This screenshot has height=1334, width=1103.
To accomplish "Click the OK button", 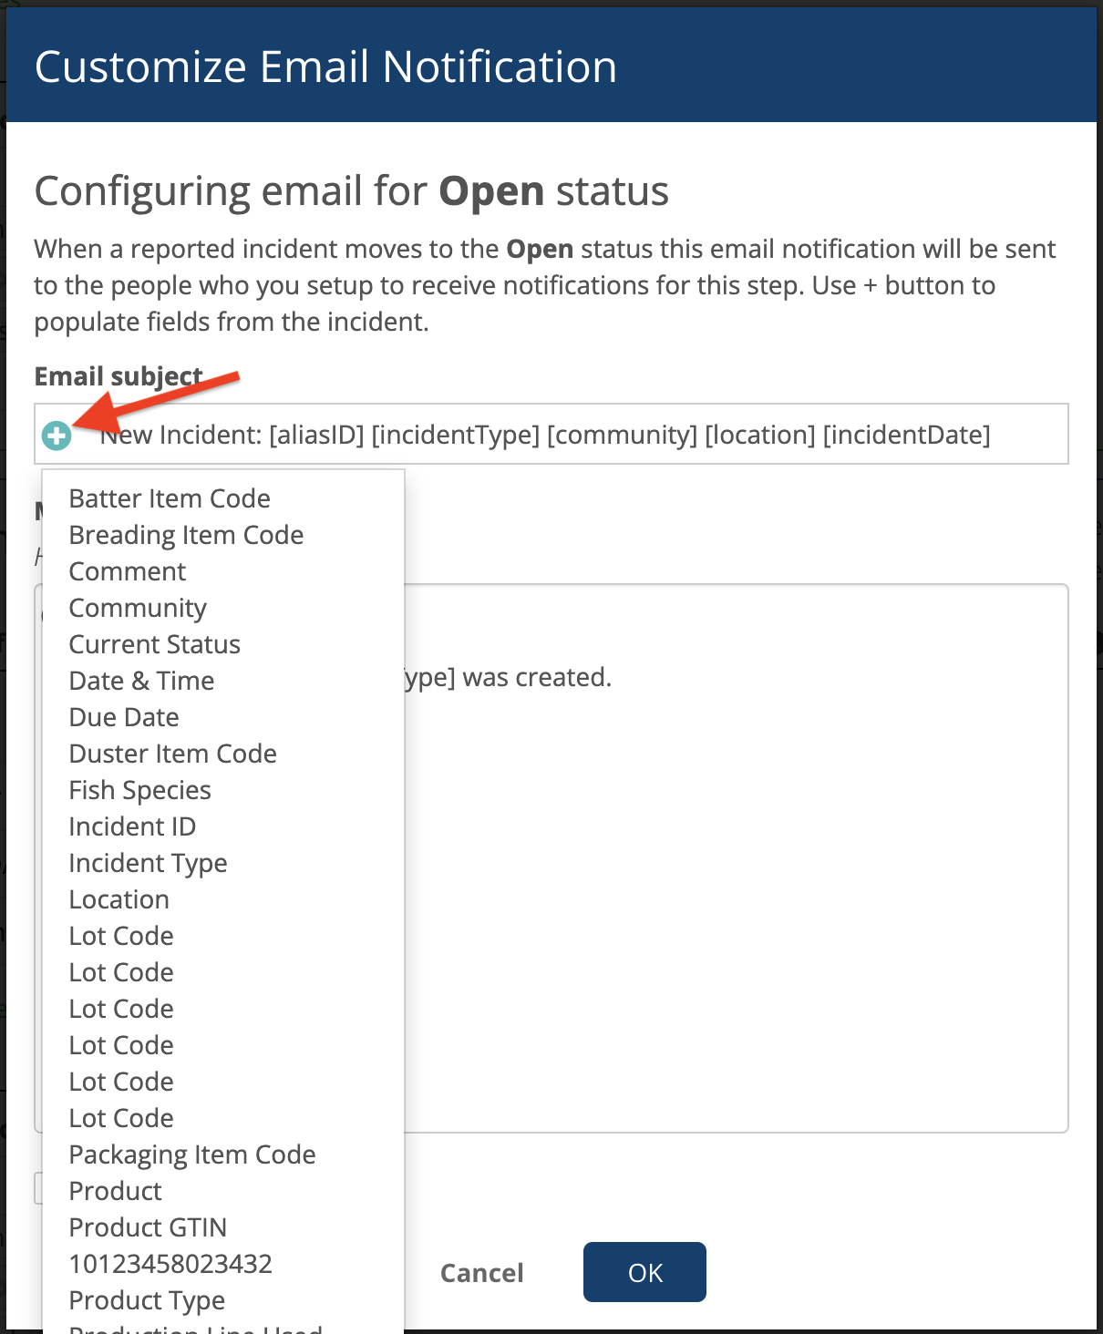I will 644,1272.
